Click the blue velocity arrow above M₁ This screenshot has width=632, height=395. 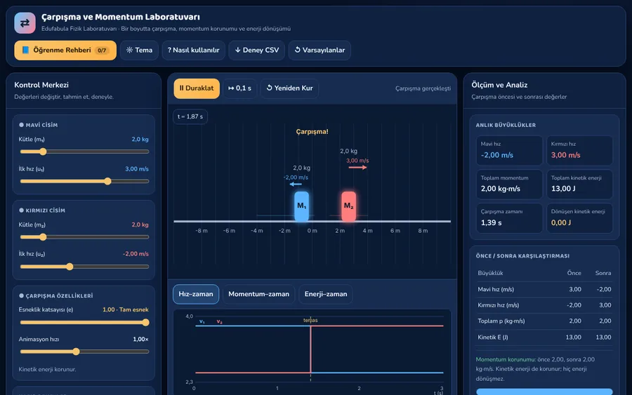click(x=296, y=185)
